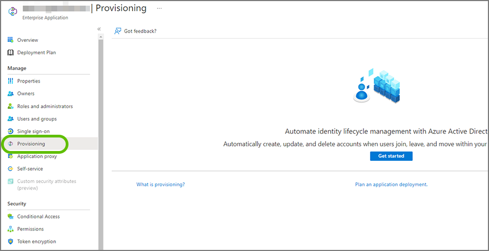Screen dimensions: 489x251
Task: Open What is provisioning? link
Action: pos(161,184)
